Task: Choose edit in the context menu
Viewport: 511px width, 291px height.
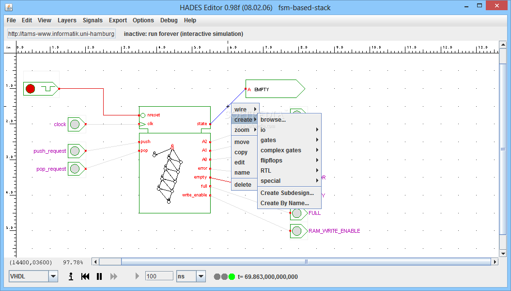Action: pos(245,162)
